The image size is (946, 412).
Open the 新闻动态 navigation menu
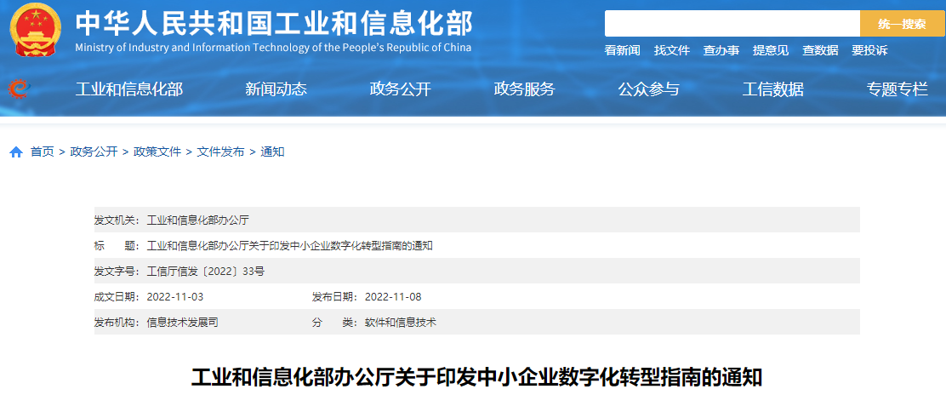tap(276, 89)
